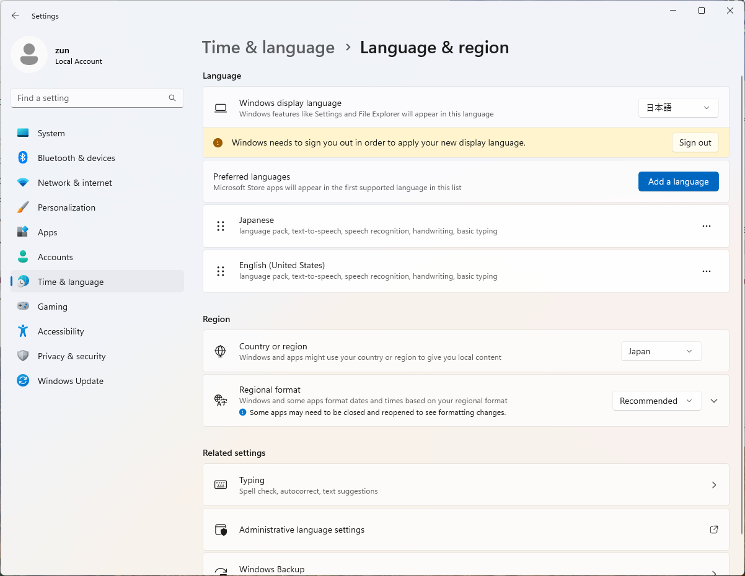
Task: Open Administrative language settings
Action: point(466,530)
